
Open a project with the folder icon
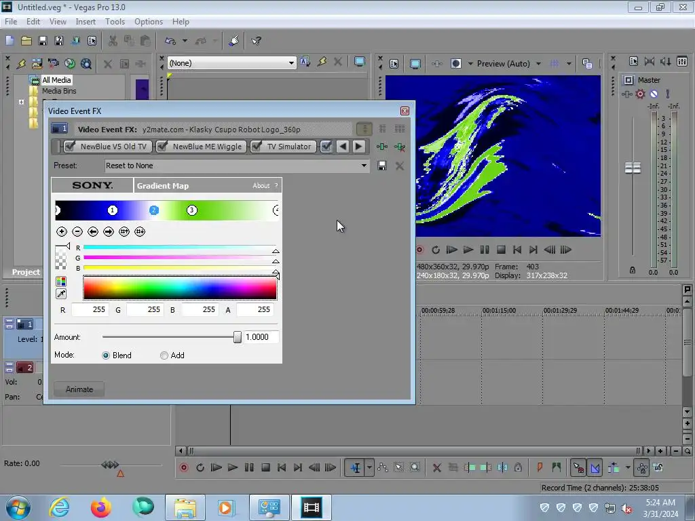click(26, 41)
